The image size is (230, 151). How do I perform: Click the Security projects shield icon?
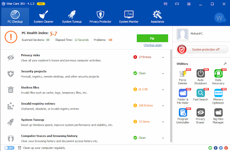(x=11, y=74)
